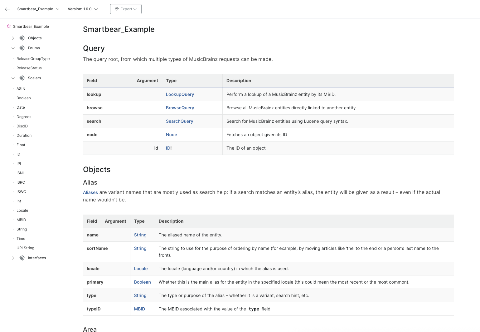This screenshot has height=332, width=480.
Task: Open the Version 1.0.0 dropdown
Action: [x=82, y=9]
